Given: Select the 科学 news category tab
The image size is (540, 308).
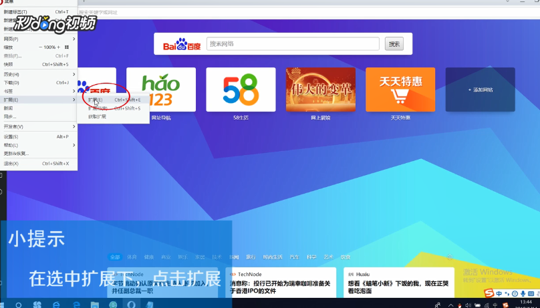Looking at the screenshot, I should pyautogui.click(x=311, y=257).
